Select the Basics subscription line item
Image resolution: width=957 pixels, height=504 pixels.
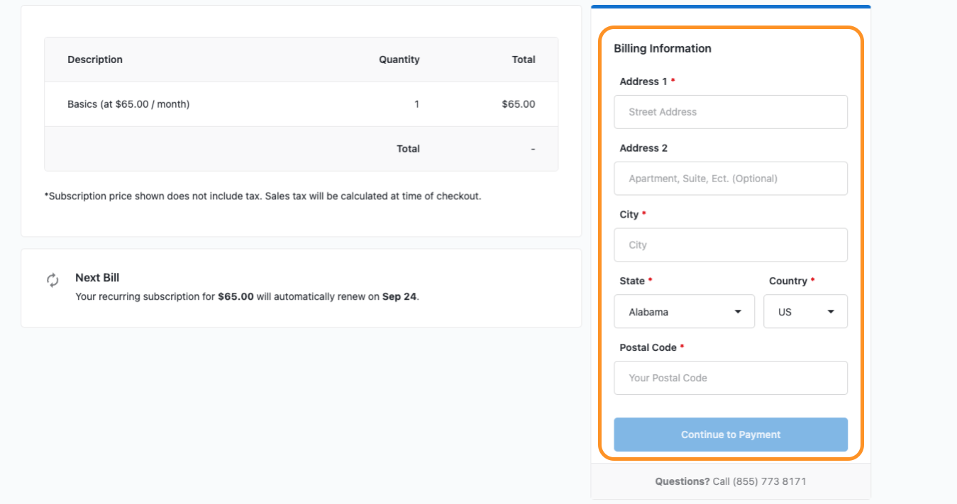pyautogui.click(x=128, y=104)
